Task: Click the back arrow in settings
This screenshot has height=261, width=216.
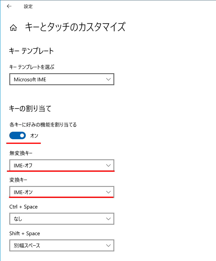Action: tap(9, 6)
